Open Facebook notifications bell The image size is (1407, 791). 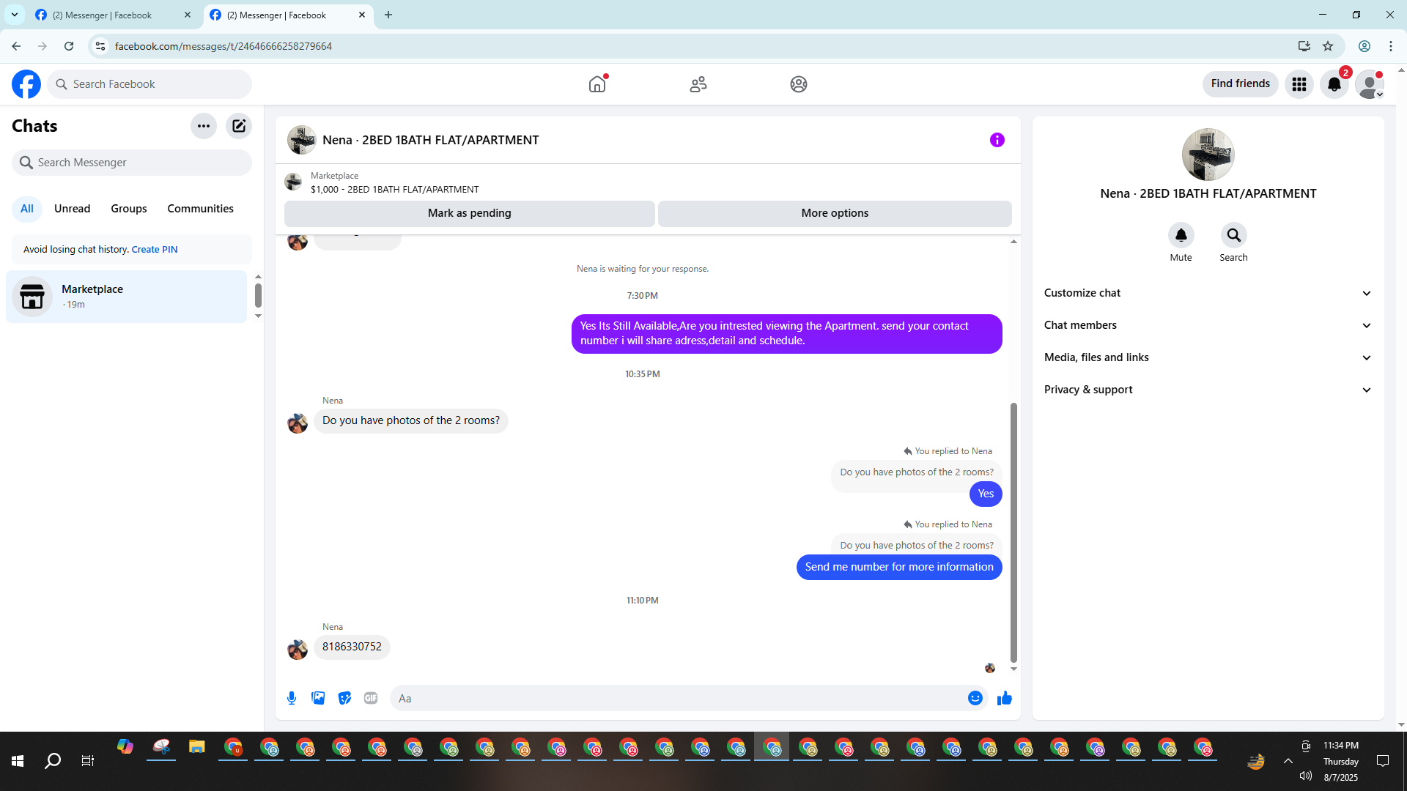click(1334, 84)
